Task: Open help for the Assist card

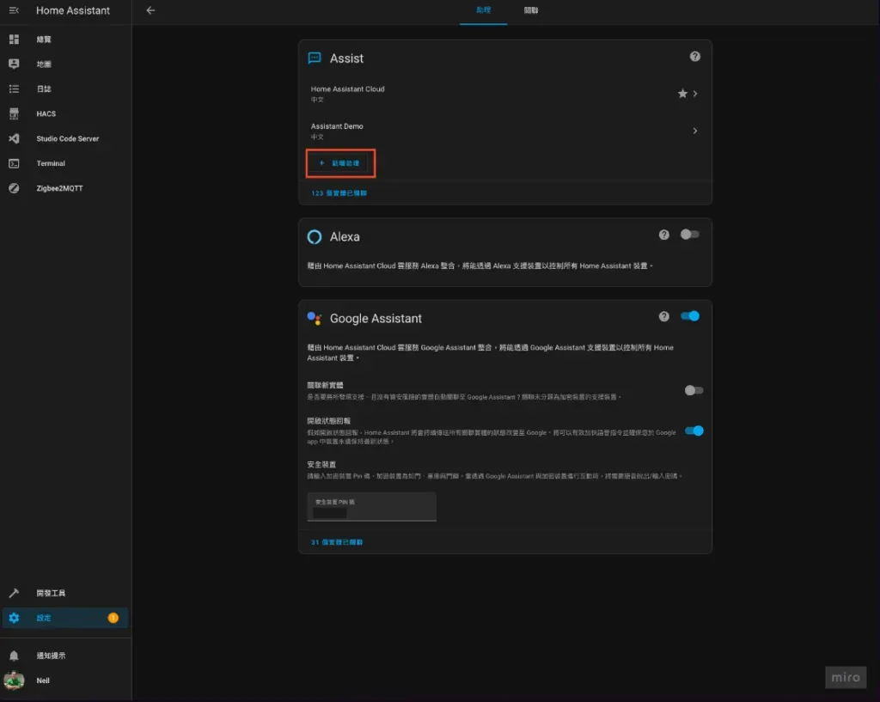Action: 694,57
